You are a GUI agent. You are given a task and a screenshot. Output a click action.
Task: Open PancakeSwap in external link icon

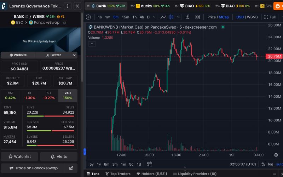point(71,168)
